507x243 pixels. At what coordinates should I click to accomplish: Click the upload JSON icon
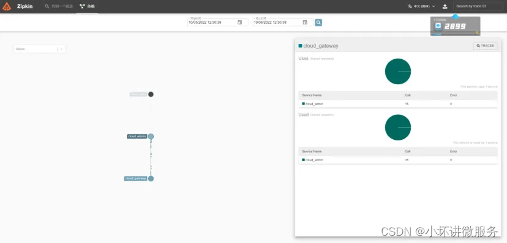445,6
